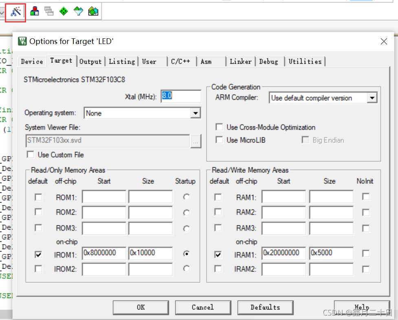Check the ROM2 default checkbox

point(38,212)
